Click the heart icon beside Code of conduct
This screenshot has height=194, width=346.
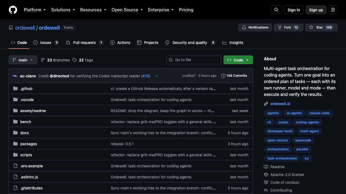pos(266,182)
